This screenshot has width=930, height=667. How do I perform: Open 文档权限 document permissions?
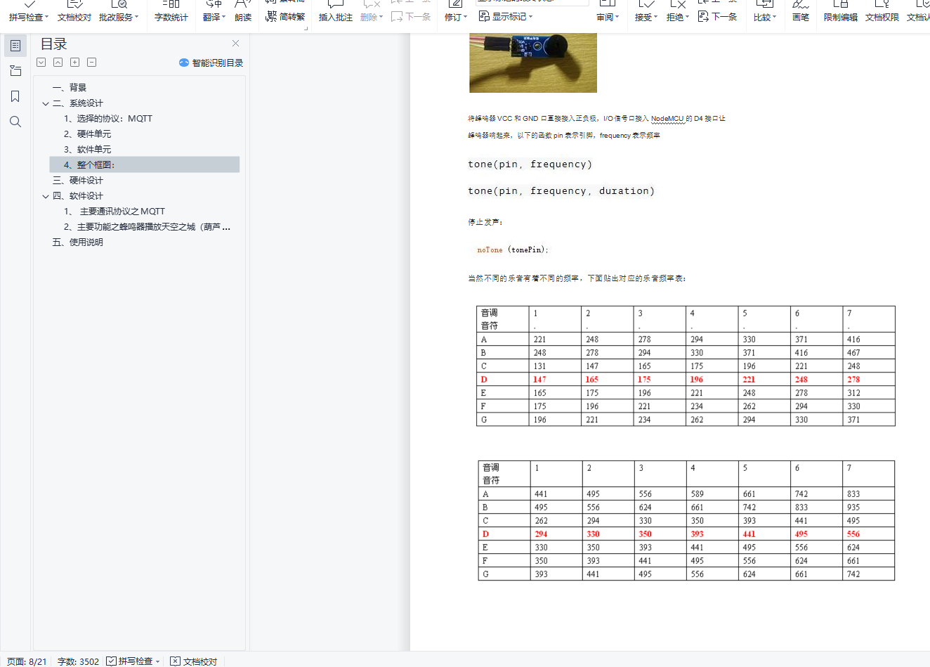[x=882, y=11]
